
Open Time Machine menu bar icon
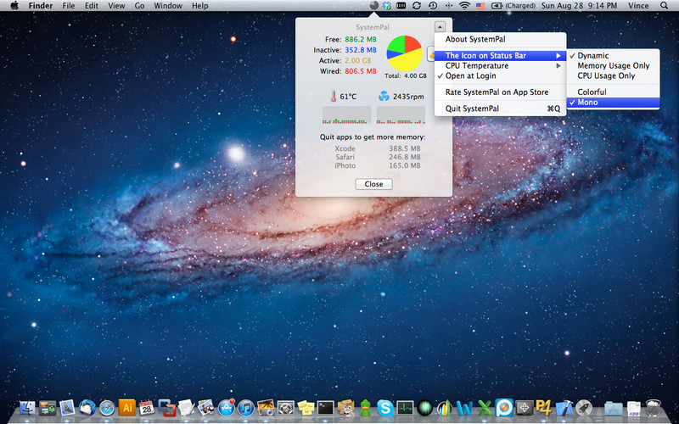point(433,6)
